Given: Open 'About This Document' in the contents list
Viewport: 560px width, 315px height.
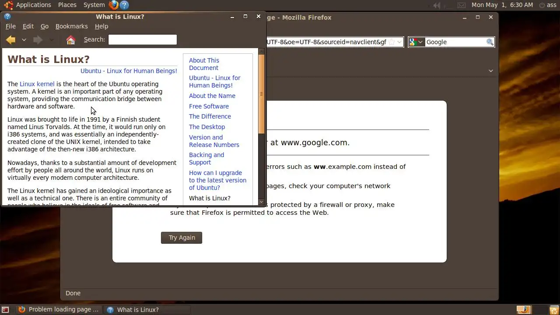Looking at the screenshot, I should [x=204, y=64].
